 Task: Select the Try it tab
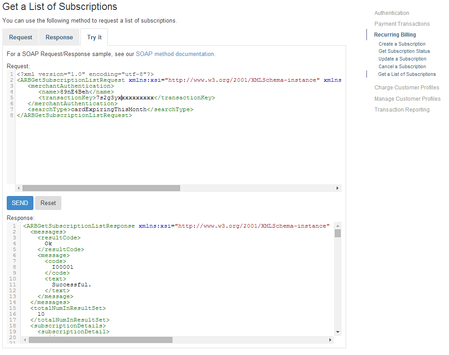pyautogui.click(x=94, y=37)
